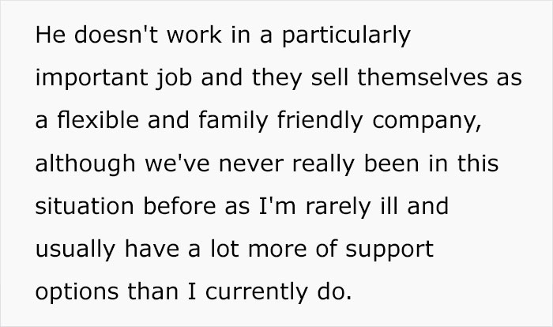Image resolution: width=553 pixels, height=327 pixels.
Task: Click the word 'flexible' in third line
Action: 98,119
